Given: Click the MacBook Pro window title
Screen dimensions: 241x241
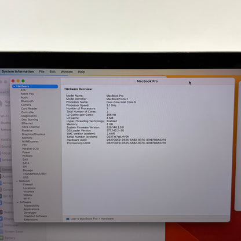Looking at the screenshot, I should [147, 81].
